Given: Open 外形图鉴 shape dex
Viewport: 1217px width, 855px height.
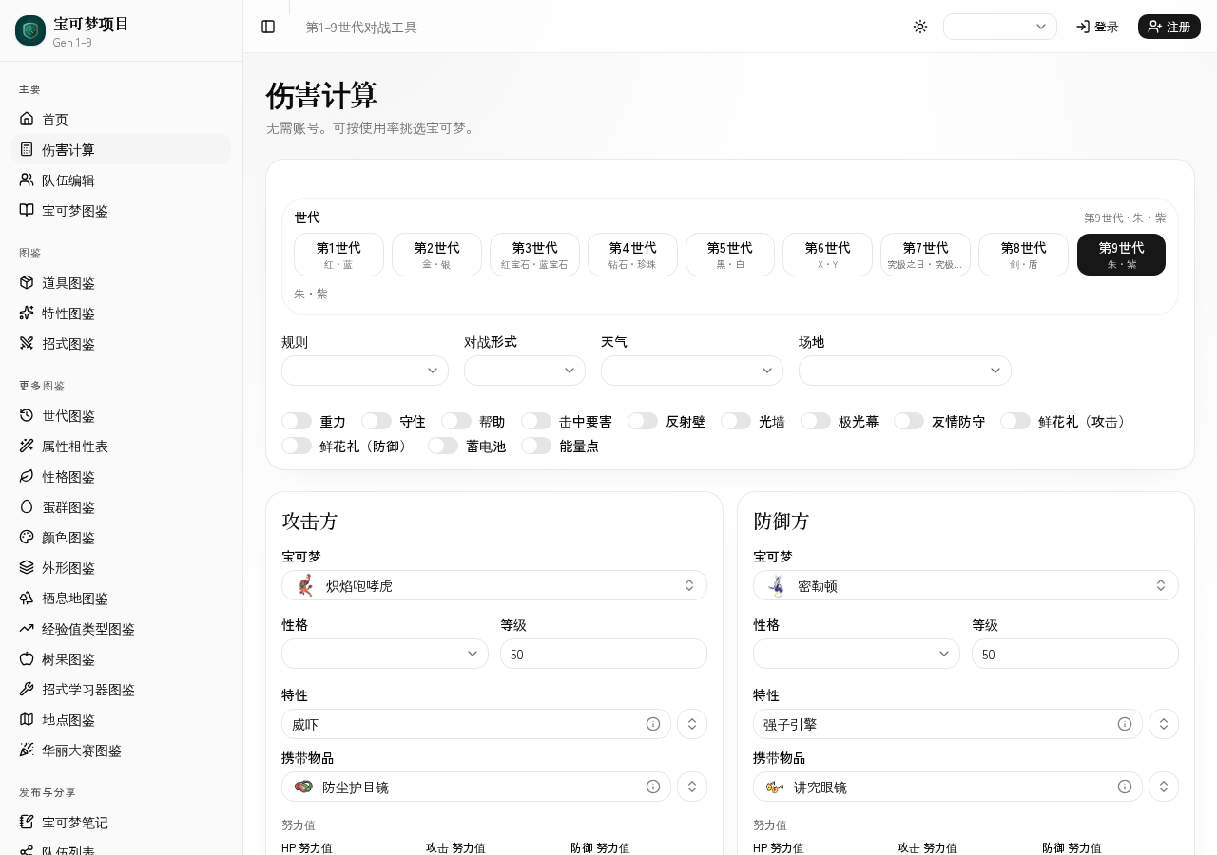Looking at the screenshot, I should click(x=121, y=568).
